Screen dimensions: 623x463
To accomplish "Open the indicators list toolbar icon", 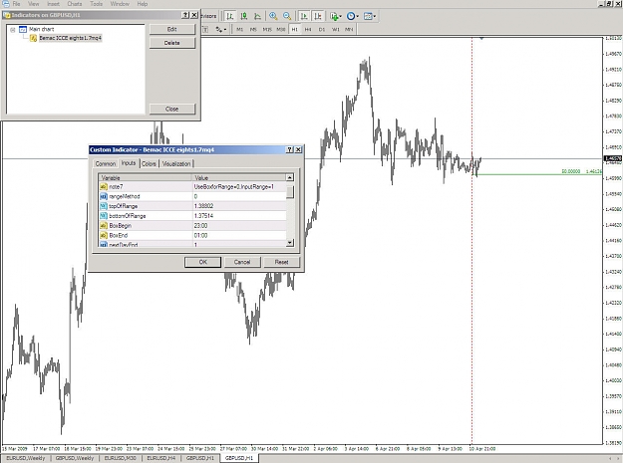I will tap(334, 16).
